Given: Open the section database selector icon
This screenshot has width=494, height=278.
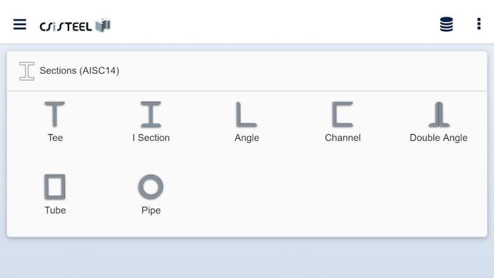Looking at the screenshot, I should click(x=446, y=24).
